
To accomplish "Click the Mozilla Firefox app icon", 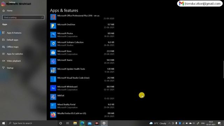I will click(53, 114).
